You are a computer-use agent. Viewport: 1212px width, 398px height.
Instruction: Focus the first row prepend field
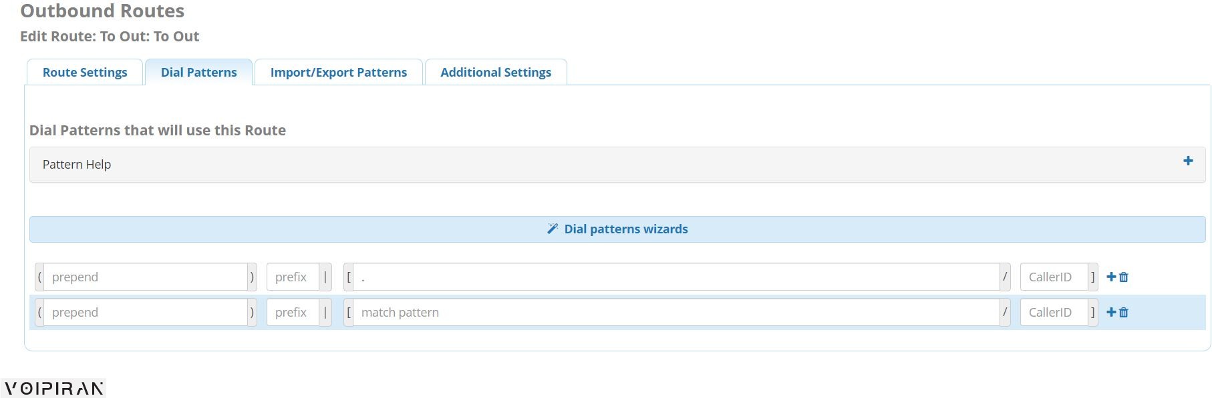(x=146, y=277)
